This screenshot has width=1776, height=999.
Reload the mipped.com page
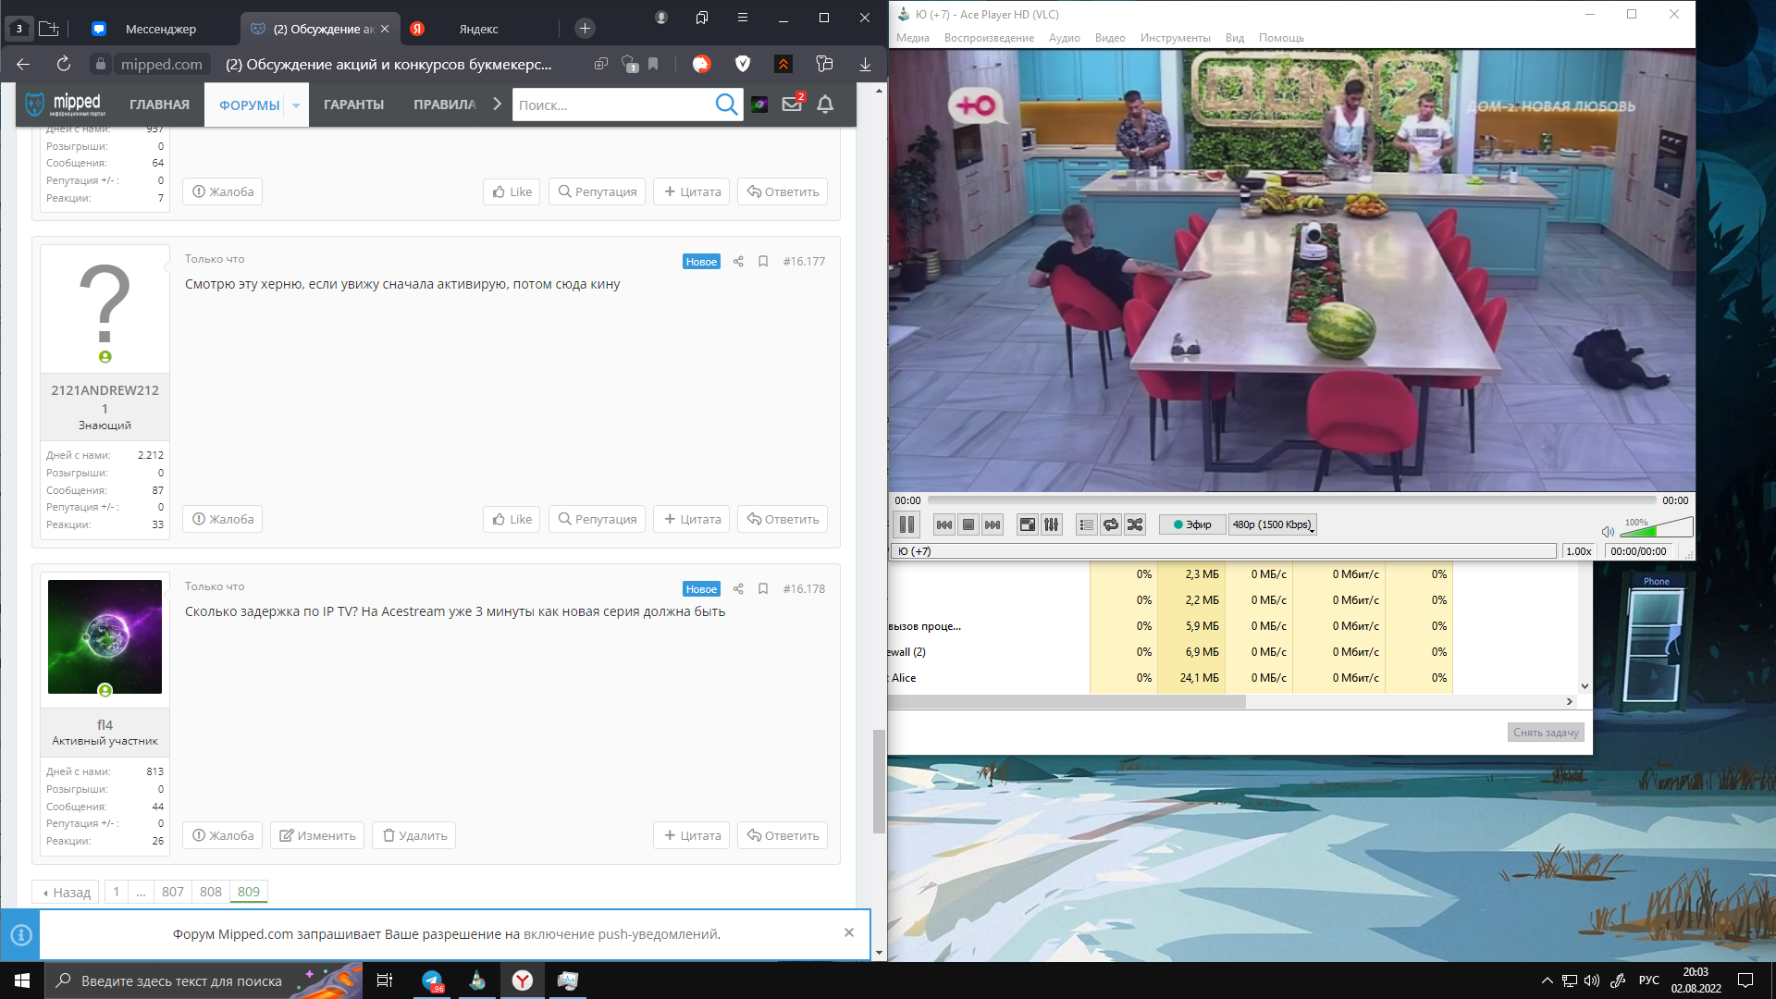pyautogui.click(x=63, y=64)
